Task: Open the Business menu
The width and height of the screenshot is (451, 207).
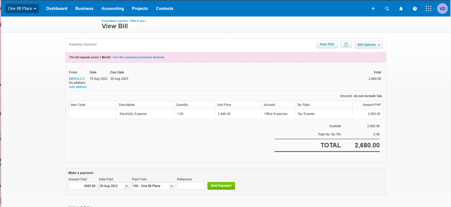Action: click(x=84, y=9)
